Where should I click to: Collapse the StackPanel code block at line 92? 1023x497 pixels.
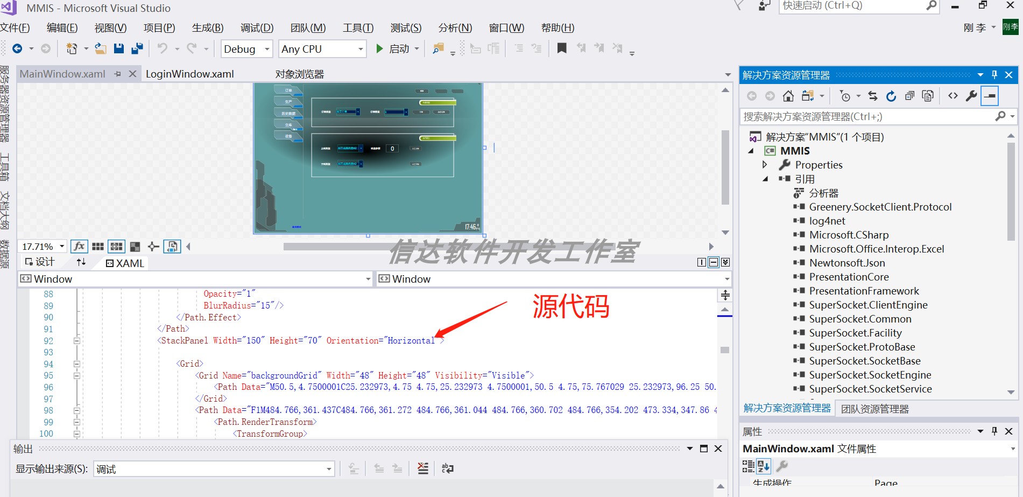[77, 341]
